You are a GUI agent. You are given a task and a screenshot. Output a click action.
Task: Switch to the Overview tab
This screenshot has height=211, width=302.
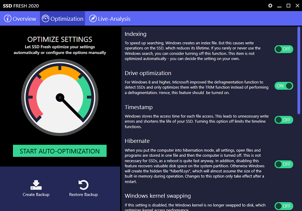pyautogui.click(x=20, y=19)
